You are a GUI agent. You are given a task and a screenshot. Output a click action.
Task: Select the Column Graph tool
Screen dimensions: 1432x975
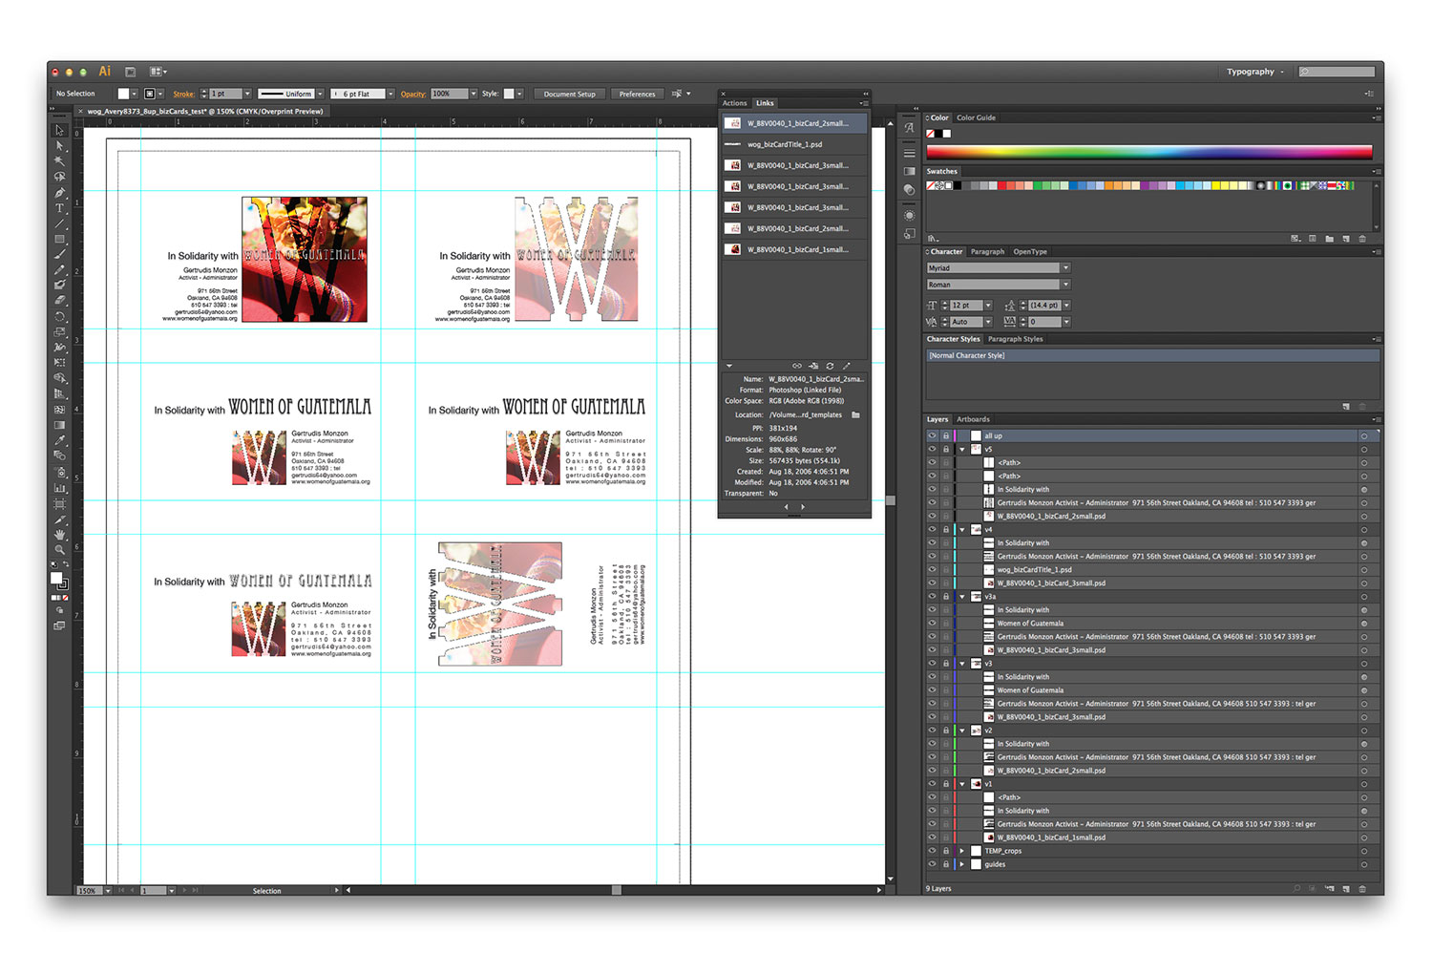[x=59, y=488]
